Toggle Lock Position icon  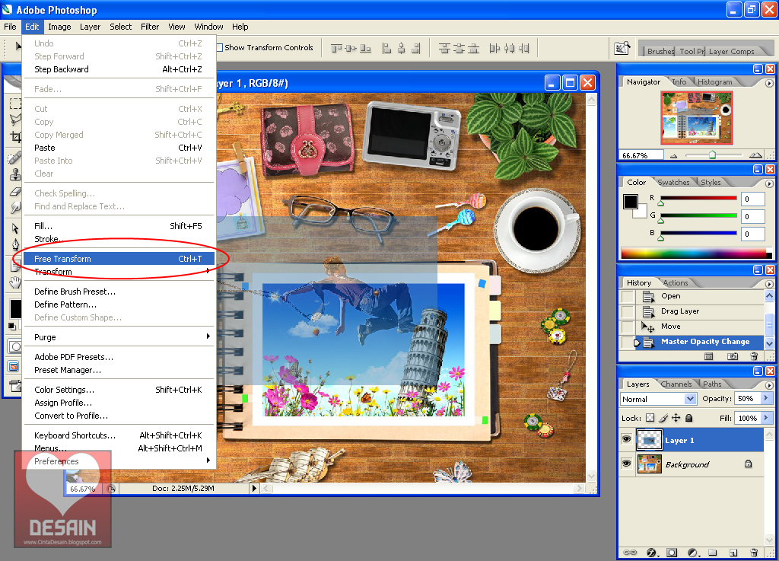pyautogui.click(x=676, y=418)
